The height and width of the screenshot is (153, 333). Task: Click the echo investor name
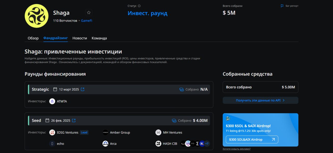click(60, 144)
